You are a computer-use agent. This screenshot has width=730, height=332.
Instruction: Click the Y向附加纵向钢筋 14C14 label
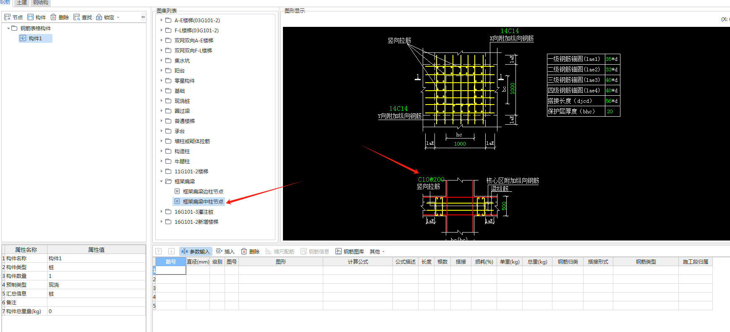pyautogui.click(x=398, y=109)
